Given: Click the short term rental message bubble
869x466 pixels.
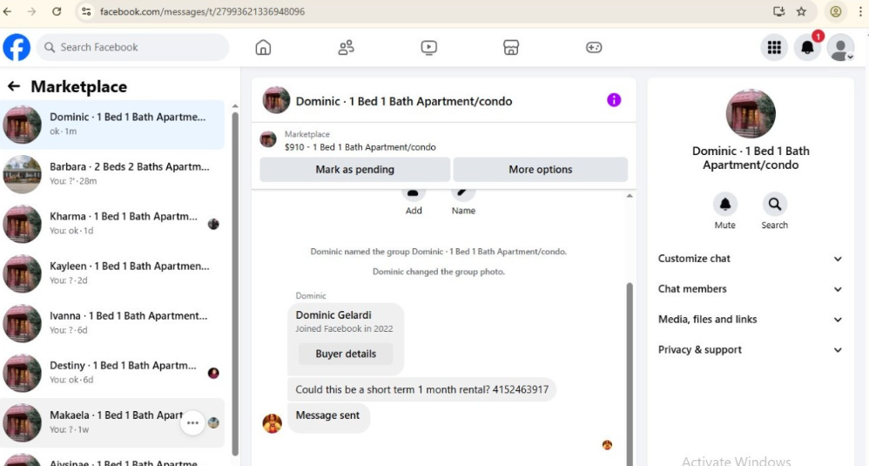Looking at the screenshot, I should click(x=421, y=389).
